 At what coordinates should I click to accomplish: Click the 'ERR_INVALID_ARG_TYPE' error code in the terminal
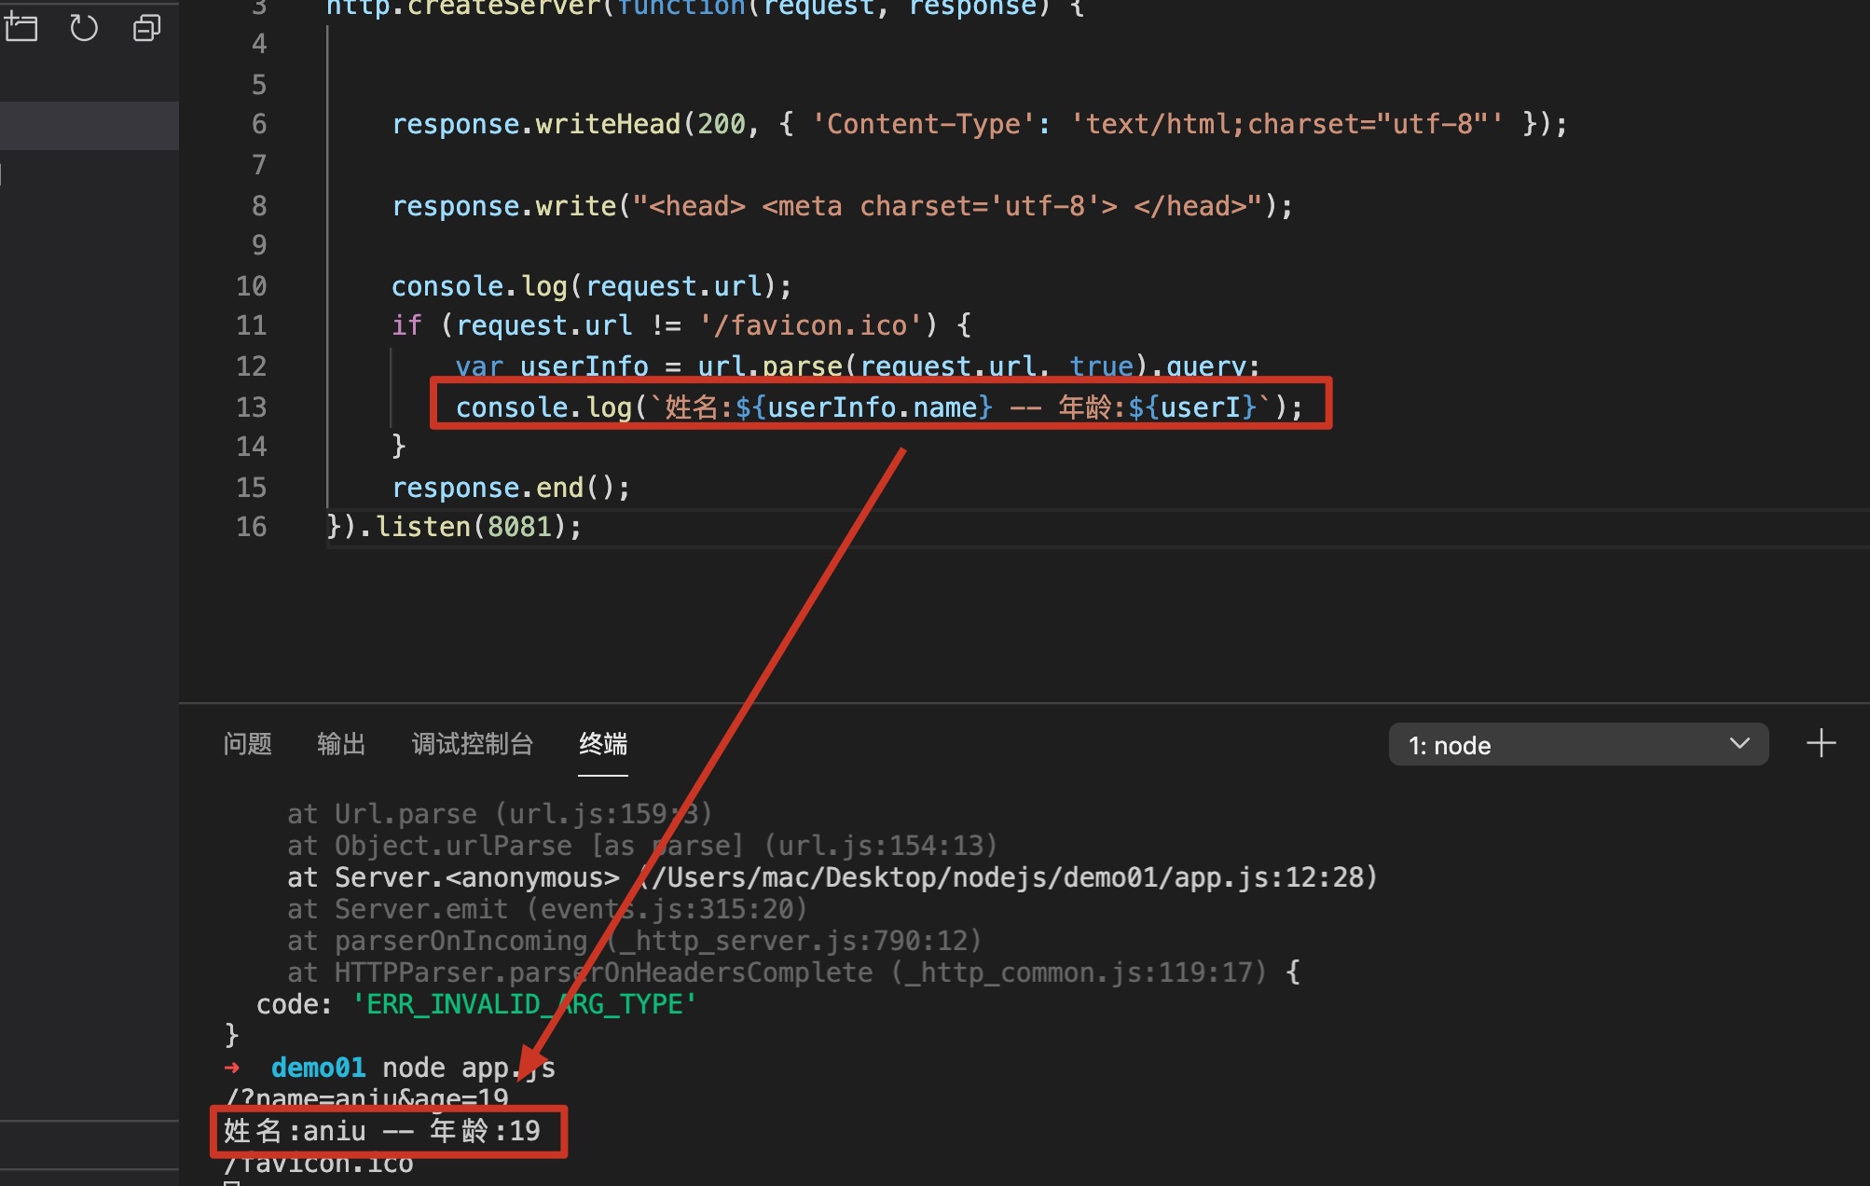pyautogui.click(x=524, y=1004)
